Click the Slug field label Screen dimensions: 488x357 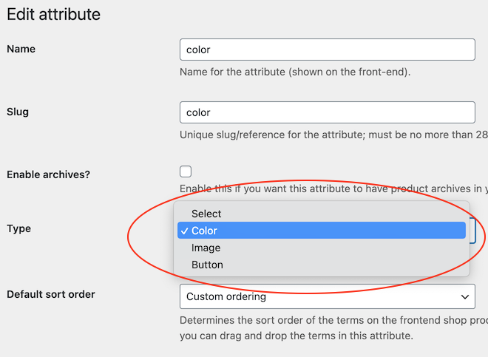pos(18,112)
